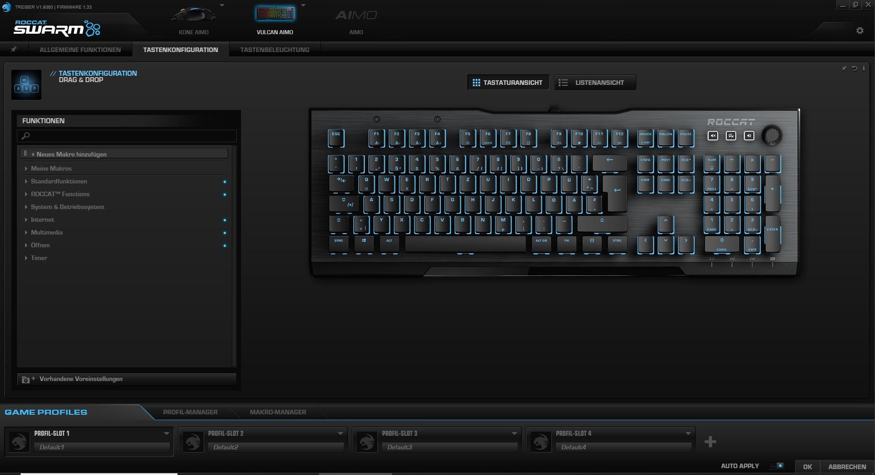Screen dimensions: 875x475
Task: Click the F1 key on the keyboard image
Action: (377, 137)
